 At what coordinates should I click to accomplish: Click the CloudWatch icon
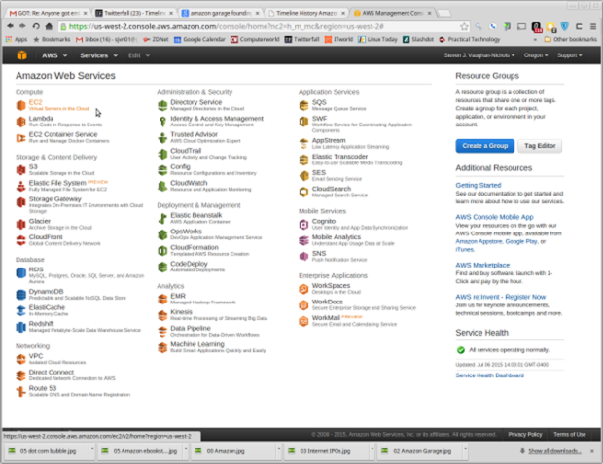(x=162, y=186)
